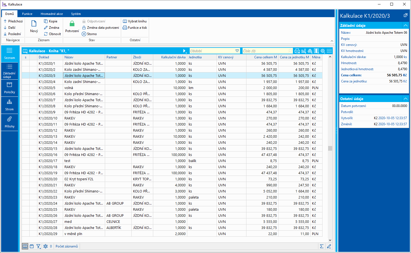Viewport: 411px width, 253px height.
Task: Click the printer icon in table header
Action: [297, 51]
